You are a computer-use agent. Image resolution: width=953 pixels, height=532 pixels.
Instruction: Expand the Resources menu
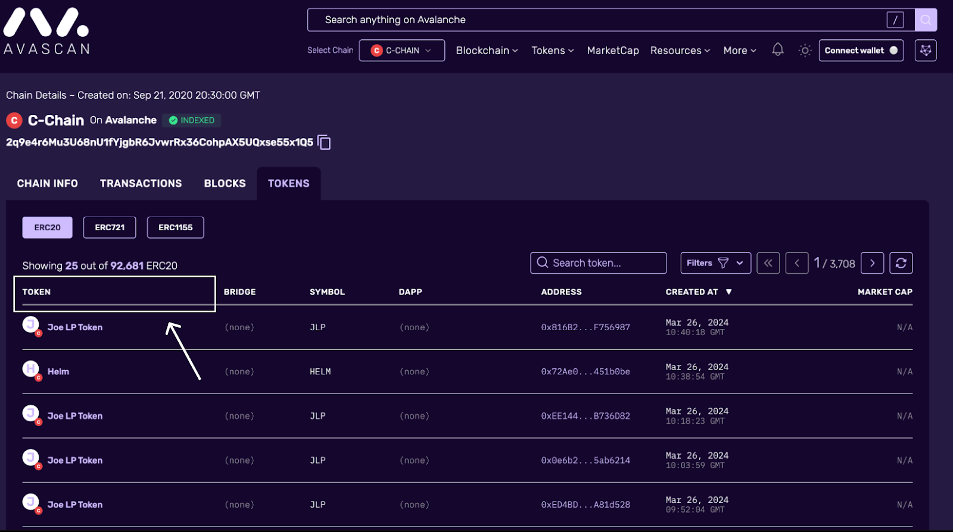(x=680, y=51)
